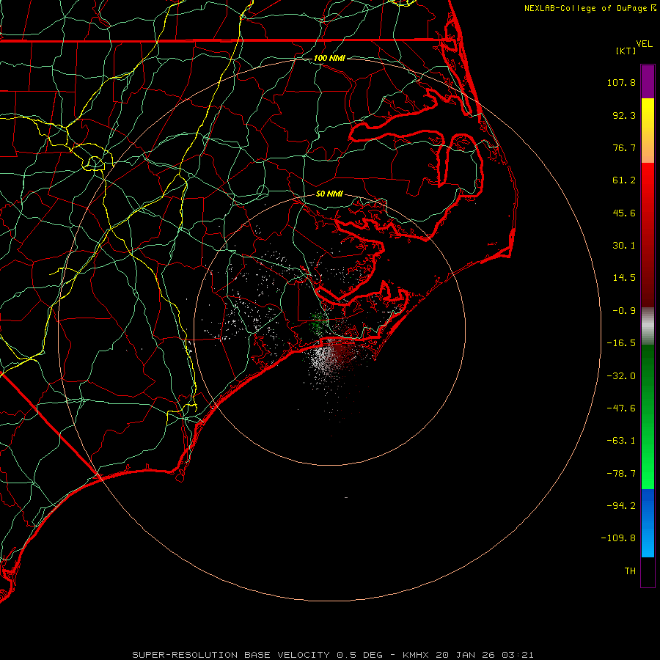Click the -47.6 legend value
660x660 pixels.
[621, 408]
